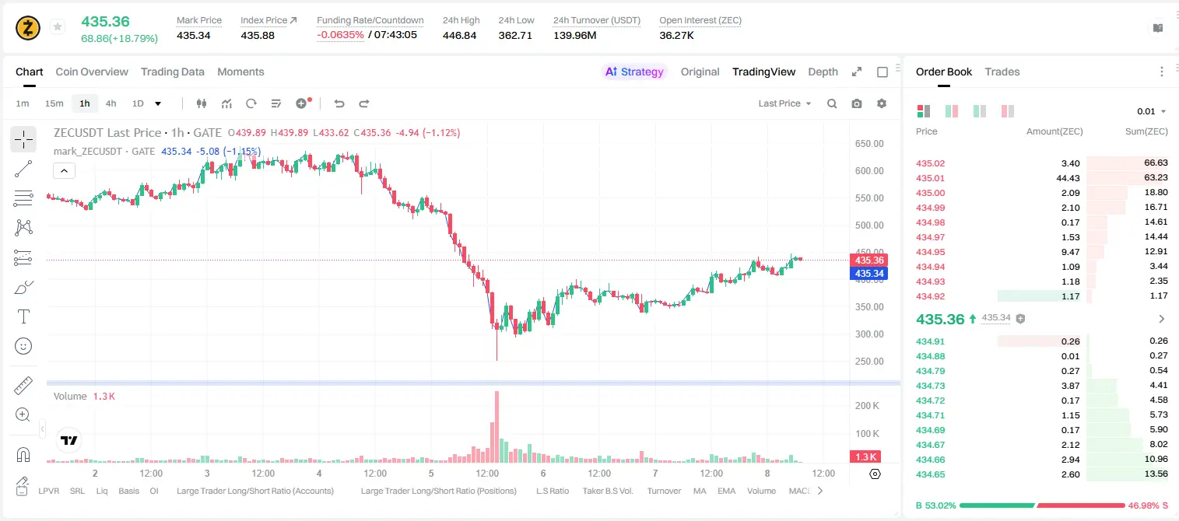1179x521 pixels.
Task: Choose the text annotation tool
Action: (x=23, y=316)
